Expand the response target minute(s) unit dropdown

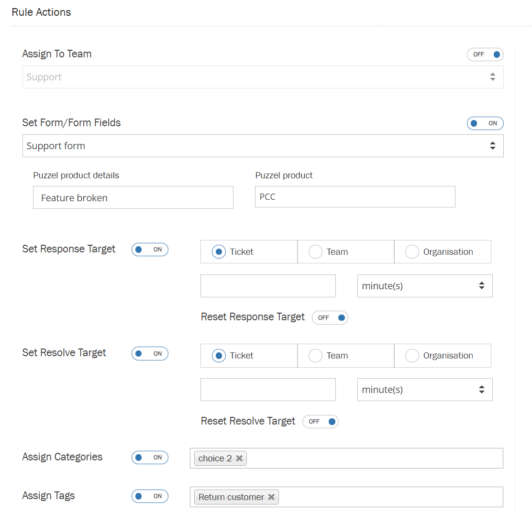point(424,286)
